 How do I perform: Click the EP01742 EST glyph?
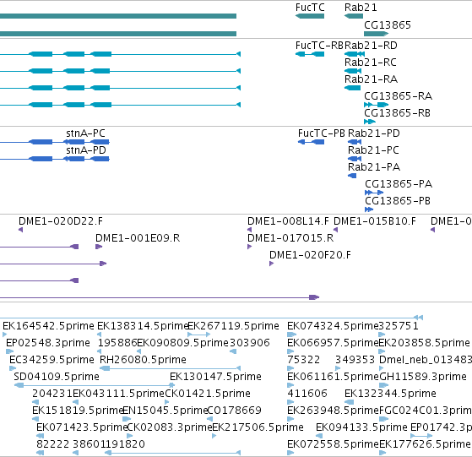coord(421,436)
